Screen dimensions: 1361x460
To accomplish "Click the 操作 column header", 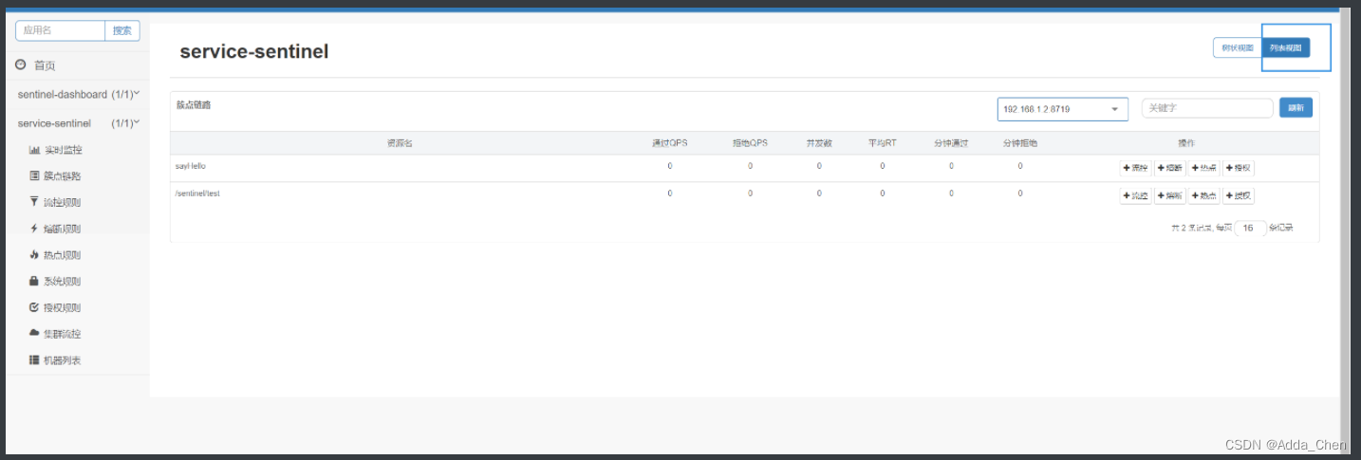I will coord(1186,143).
